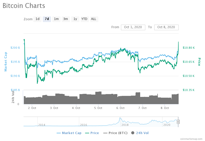Jump to 2014 in the navigator timeline

coord(42,125)
